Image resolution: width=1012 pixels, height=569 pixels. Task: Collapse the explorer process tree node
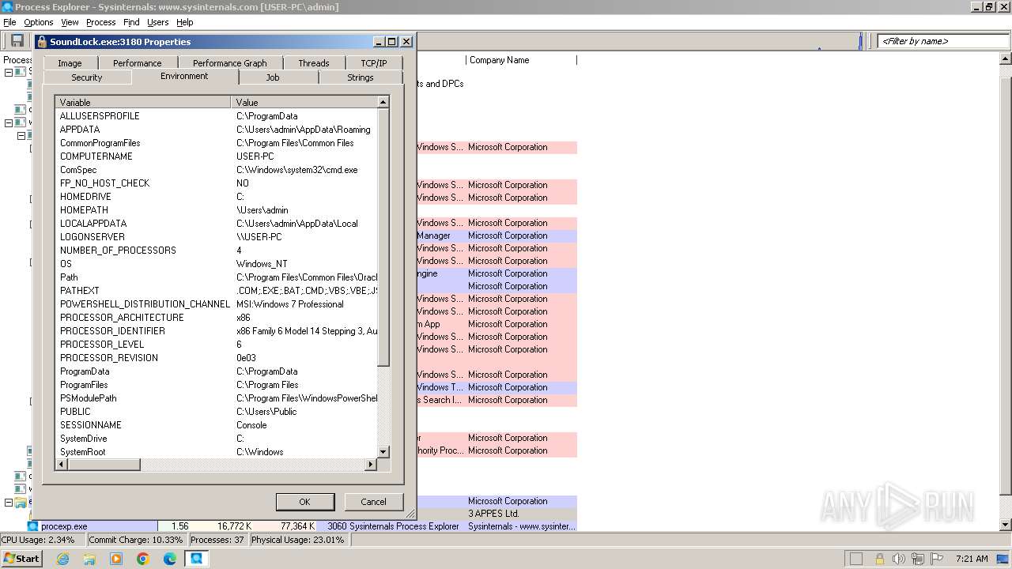[9, 503]
